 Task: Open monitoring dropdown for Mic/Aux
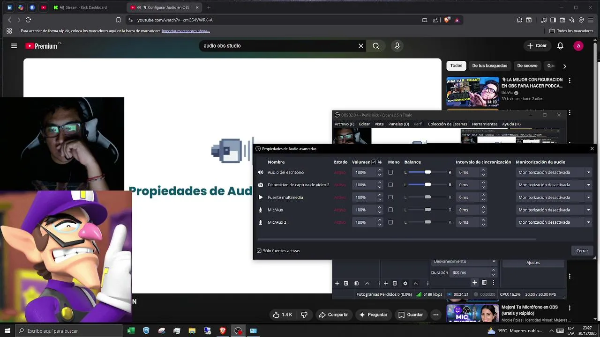(x=554, y=210)
